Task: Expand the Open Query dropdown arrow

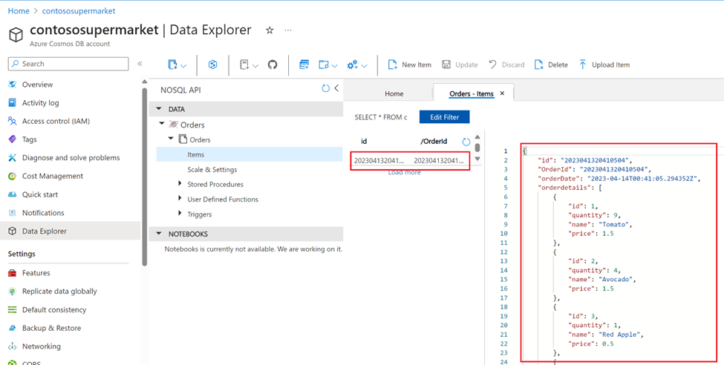Action: [335, 65]
